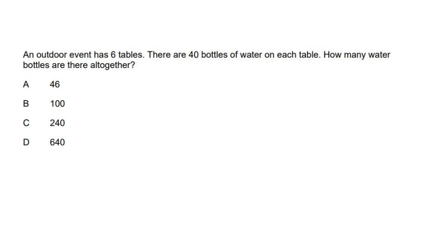
Task: Select answer option letter A
Action: pos(26,84)
